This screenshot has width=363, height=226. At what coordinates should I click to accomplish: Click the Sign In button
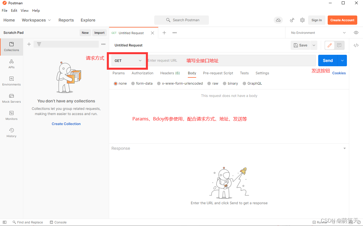(x=317, y=20)
